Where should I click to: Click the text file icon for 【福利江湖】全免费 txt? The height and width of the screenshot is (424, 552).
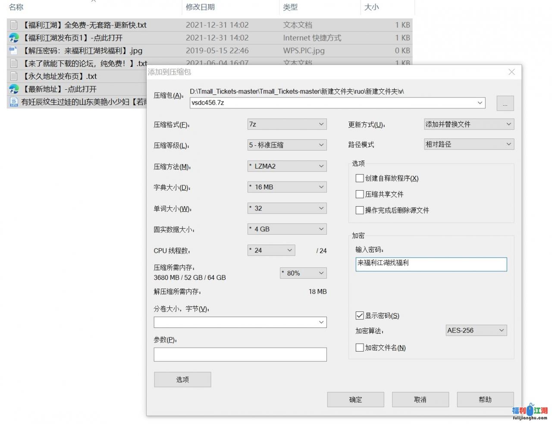coord(14,25)
